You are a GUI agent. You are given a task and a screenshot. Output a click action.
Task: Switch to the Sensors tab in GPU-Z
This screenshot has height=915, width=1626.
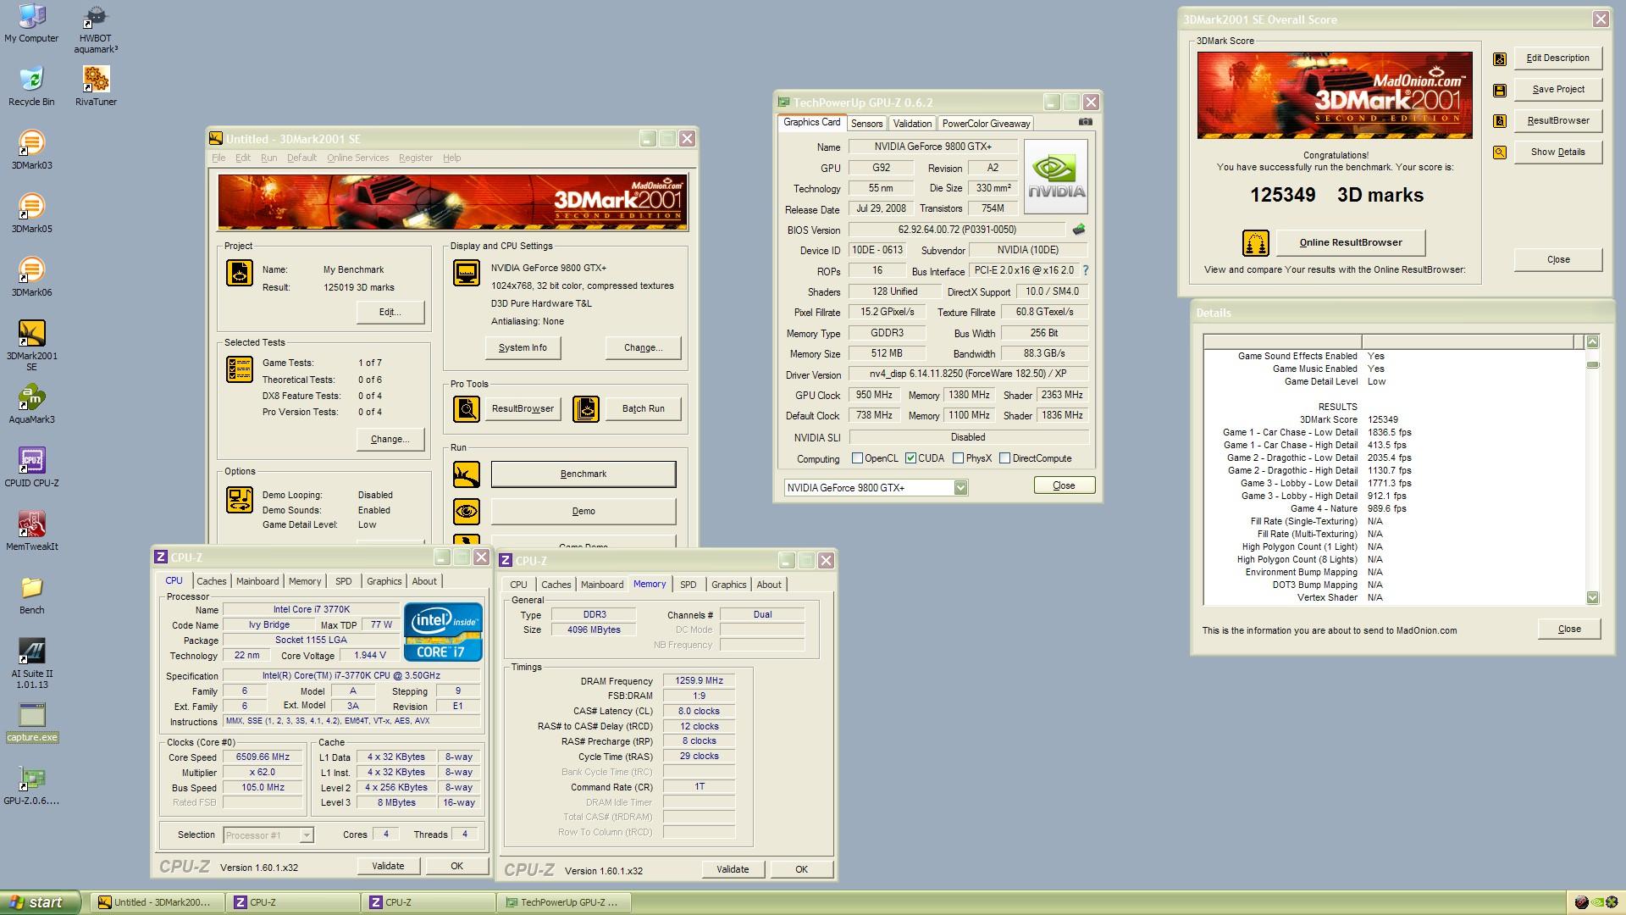click(x=866, y=124)
